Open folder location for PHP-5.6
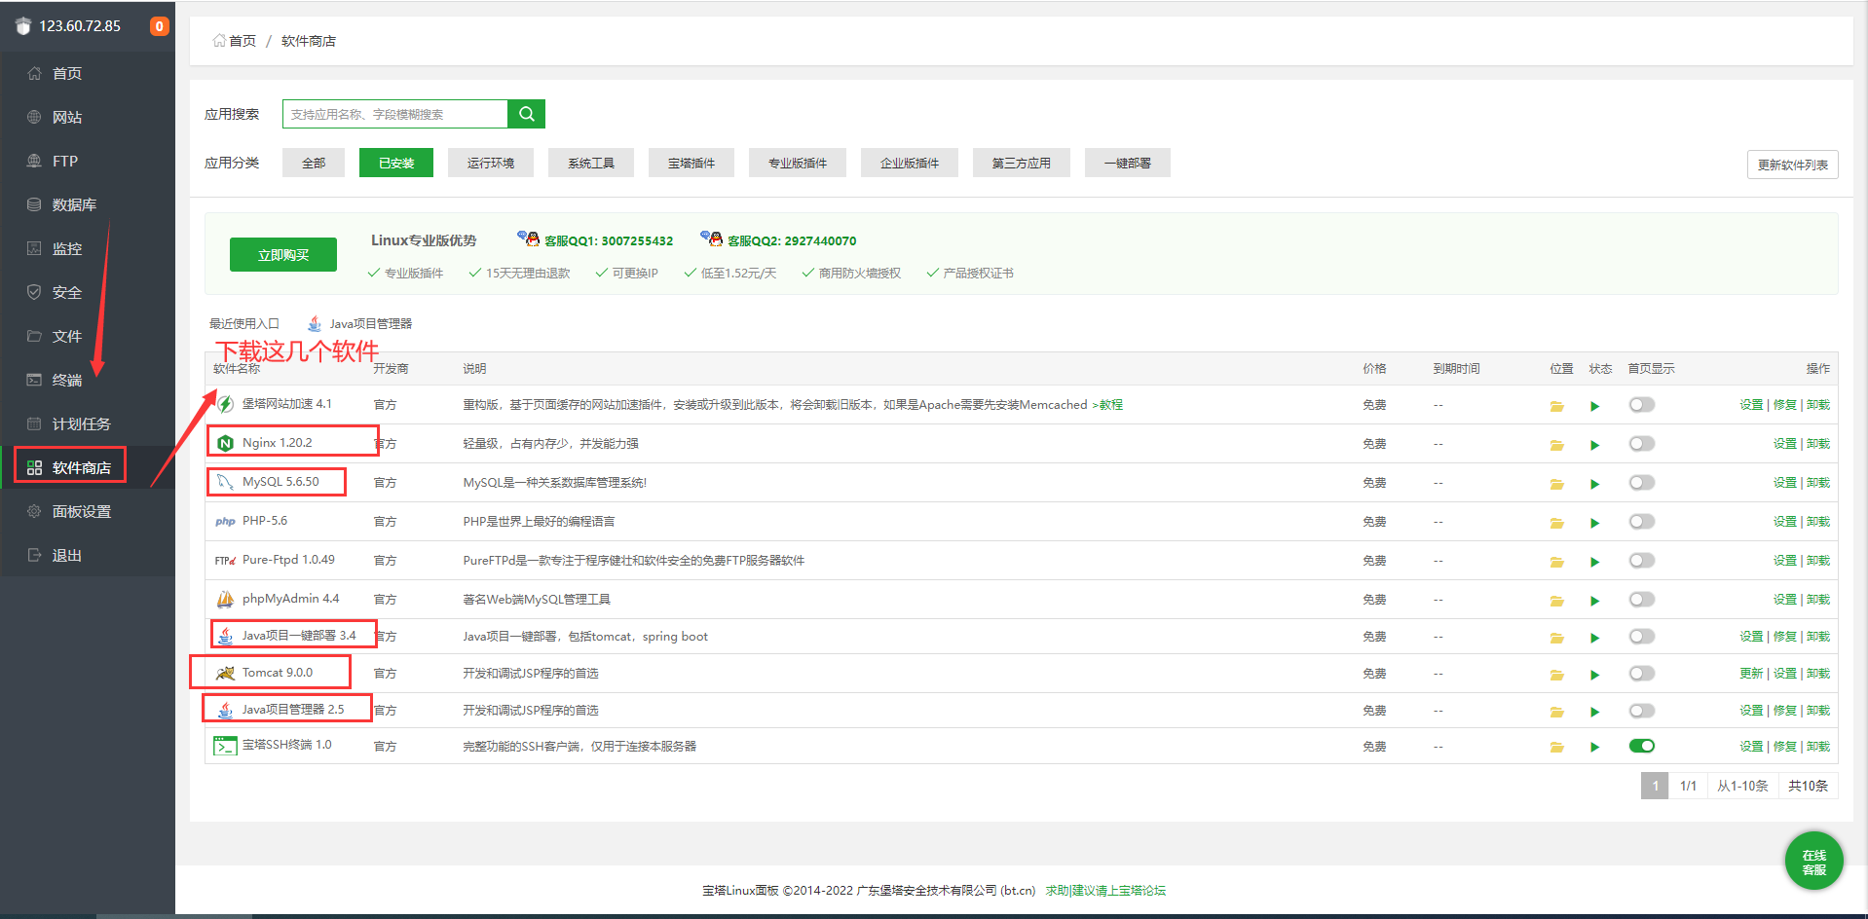This screenshot has width=1868, height=919. coord(1556,523)
